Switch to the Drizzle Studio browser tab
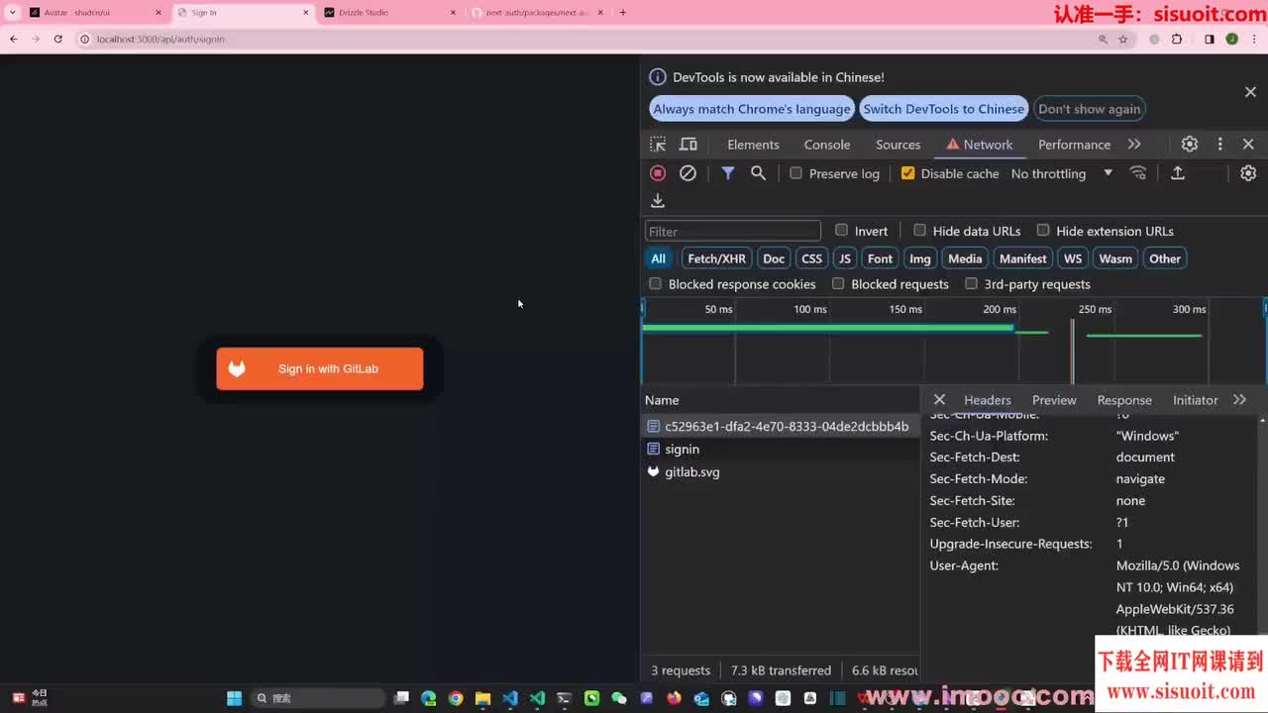1268x713 pixels. [391, 13]
